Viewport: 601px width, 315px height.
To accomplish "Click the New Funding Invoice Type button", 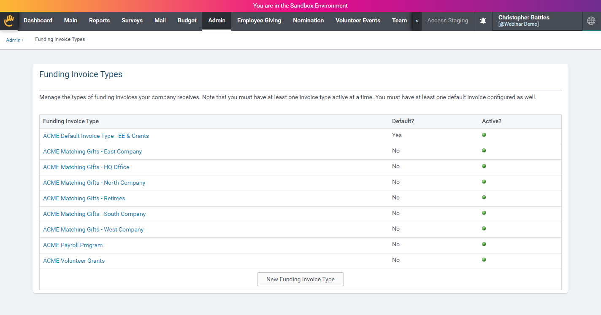I will pyautogui.click(x=300, y=279).
